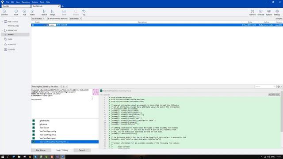
Task: Open the All Branches dropdown
Action: 38,19
